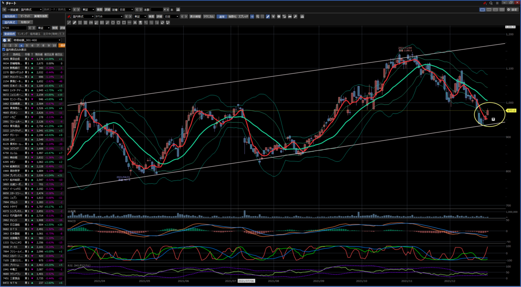
Task: Toggle 指数化 display mode button
Action: pos(232,16)
